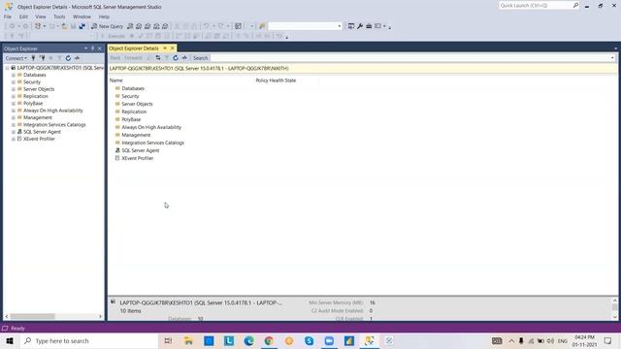Click the Policy Health State column header

tap(276, 80)
